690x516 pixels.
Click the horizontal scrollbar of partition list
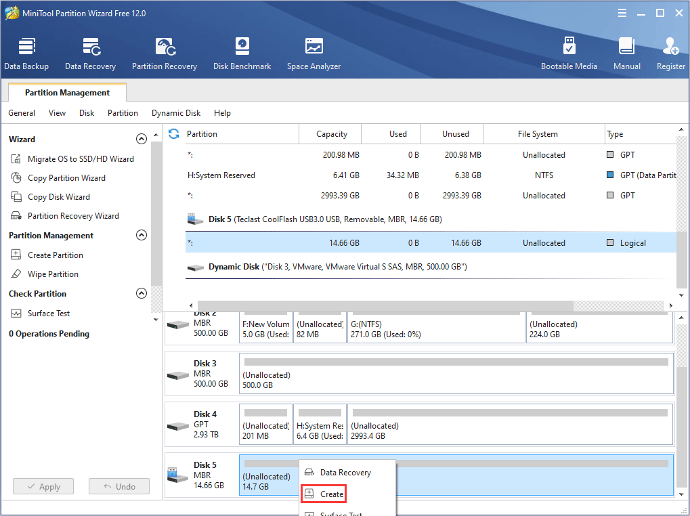[x=385, y=305]
